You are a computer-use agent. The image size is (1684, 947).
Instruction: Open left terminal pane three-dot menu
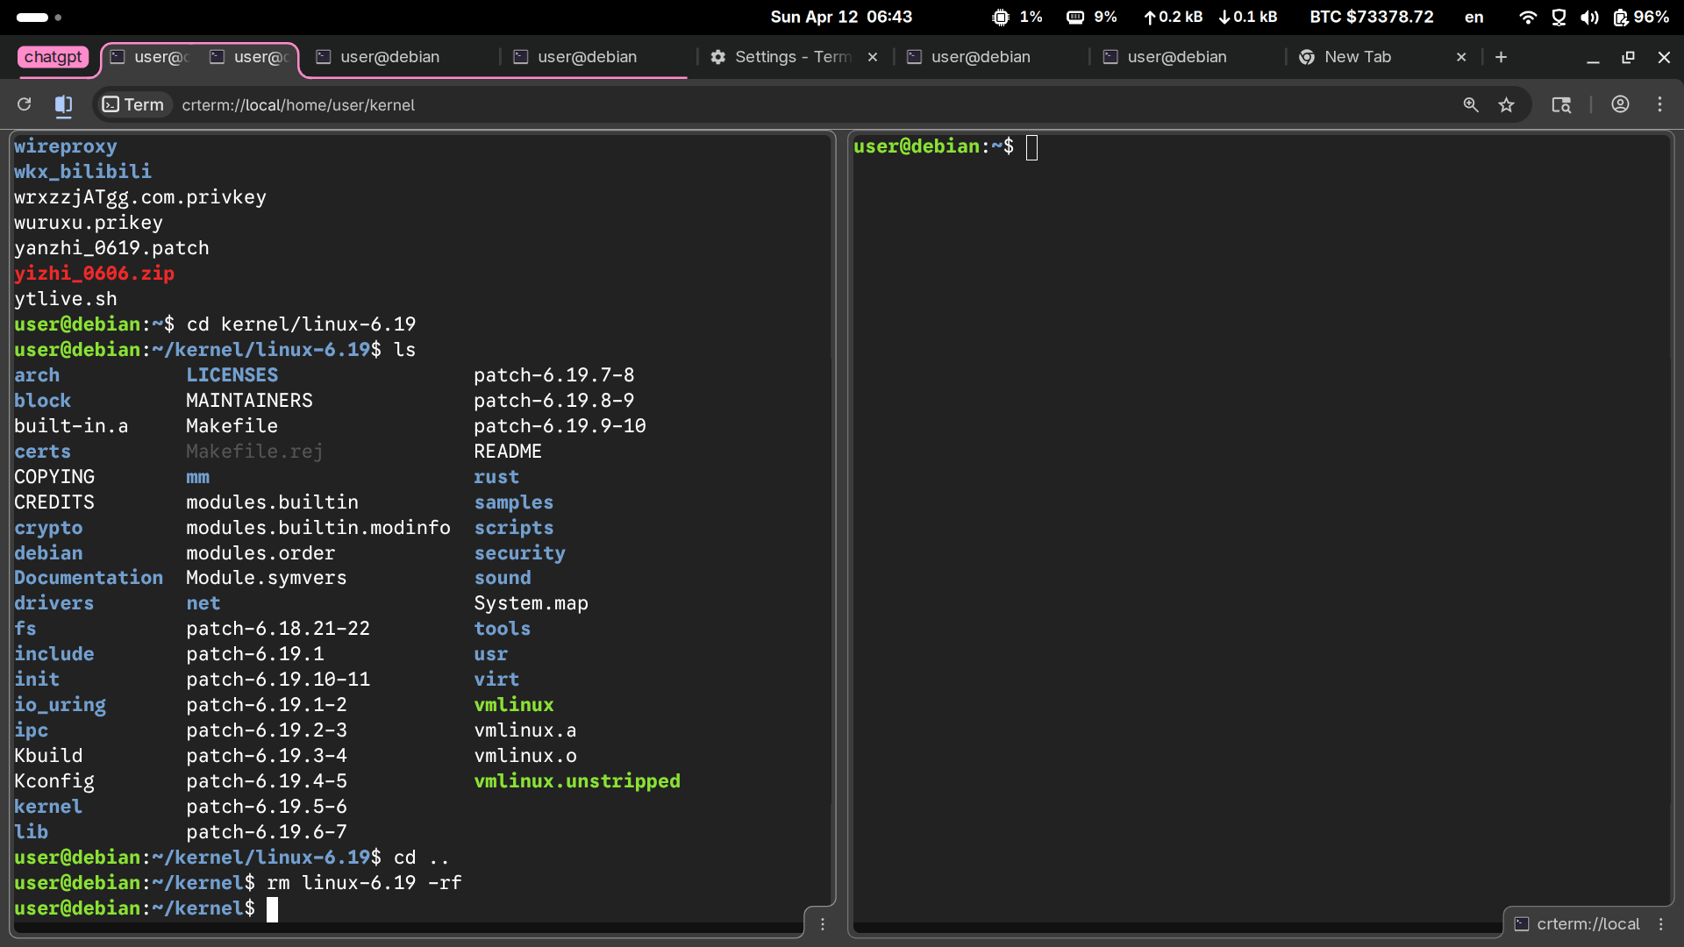(823, 923)
